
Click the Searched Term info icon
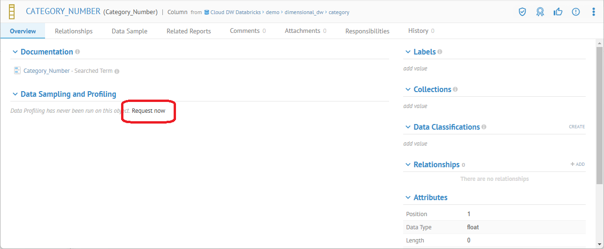pos(117,71)
